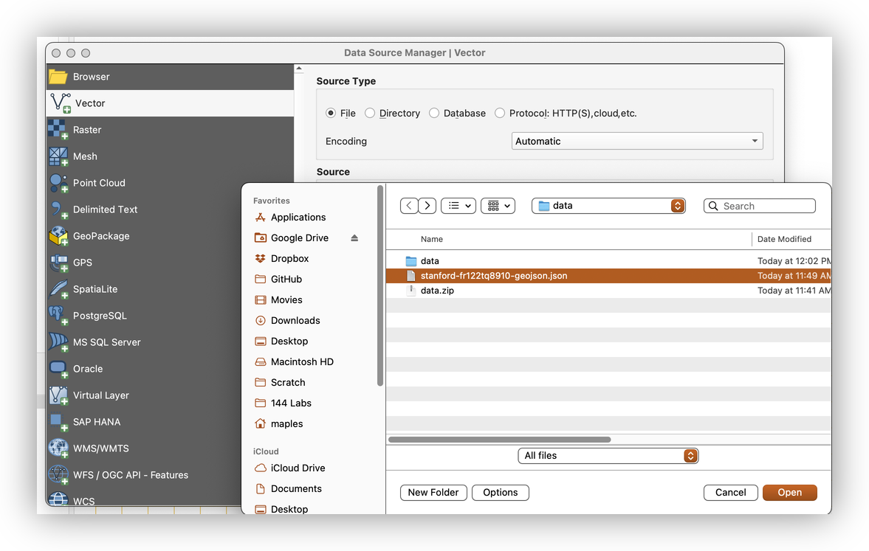869x551 pixels.
Task: Eject Google Drive from Favorites
Action: [x=354, y=238]
